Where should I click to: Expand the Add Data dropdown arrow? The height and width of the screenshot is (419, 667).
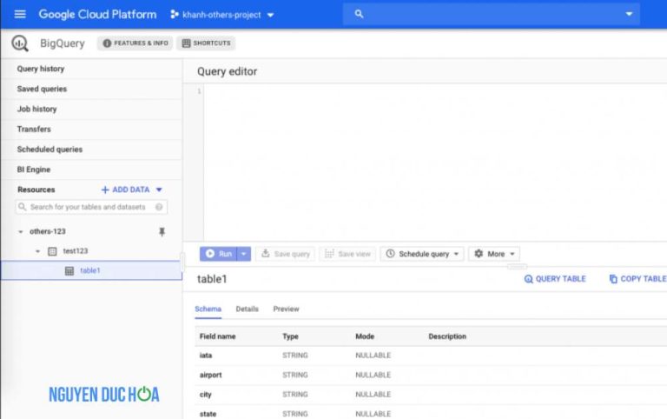coord(159,190)
